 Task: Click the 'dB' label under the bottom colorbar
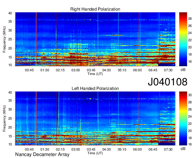pyautogui.click(x=183, y=149)
